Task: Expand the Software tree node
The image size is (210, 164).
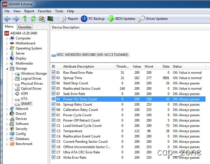Action: click(7, 124)
